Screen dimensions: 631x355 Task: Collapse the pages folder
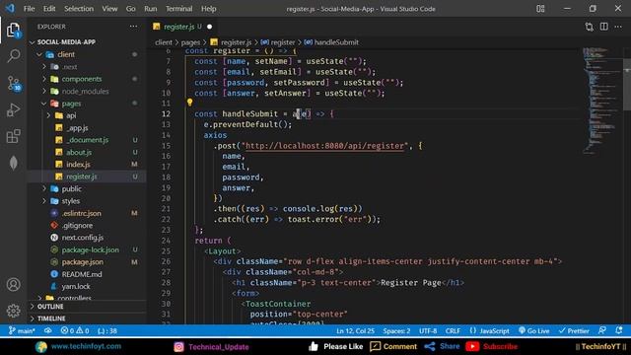43,104
